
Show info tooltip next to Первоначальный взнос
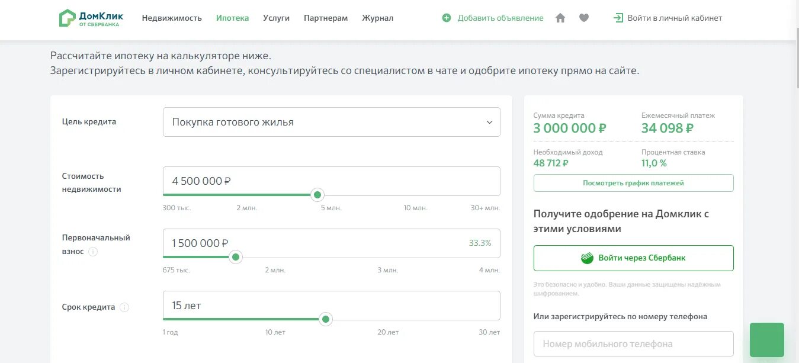[x=93, y=252]
